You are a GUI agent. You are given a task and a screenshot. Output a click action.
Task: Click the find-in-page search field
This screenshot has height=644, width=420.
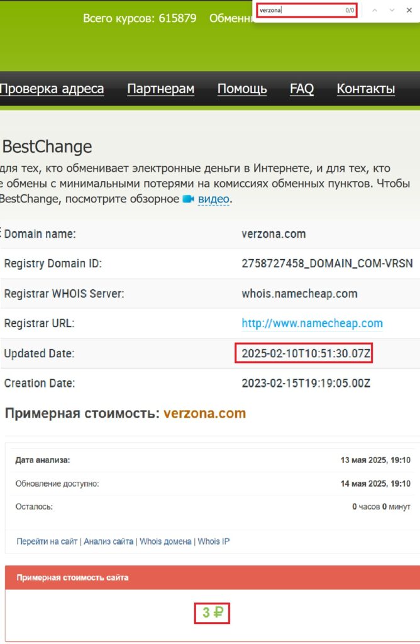coord(301,10)
